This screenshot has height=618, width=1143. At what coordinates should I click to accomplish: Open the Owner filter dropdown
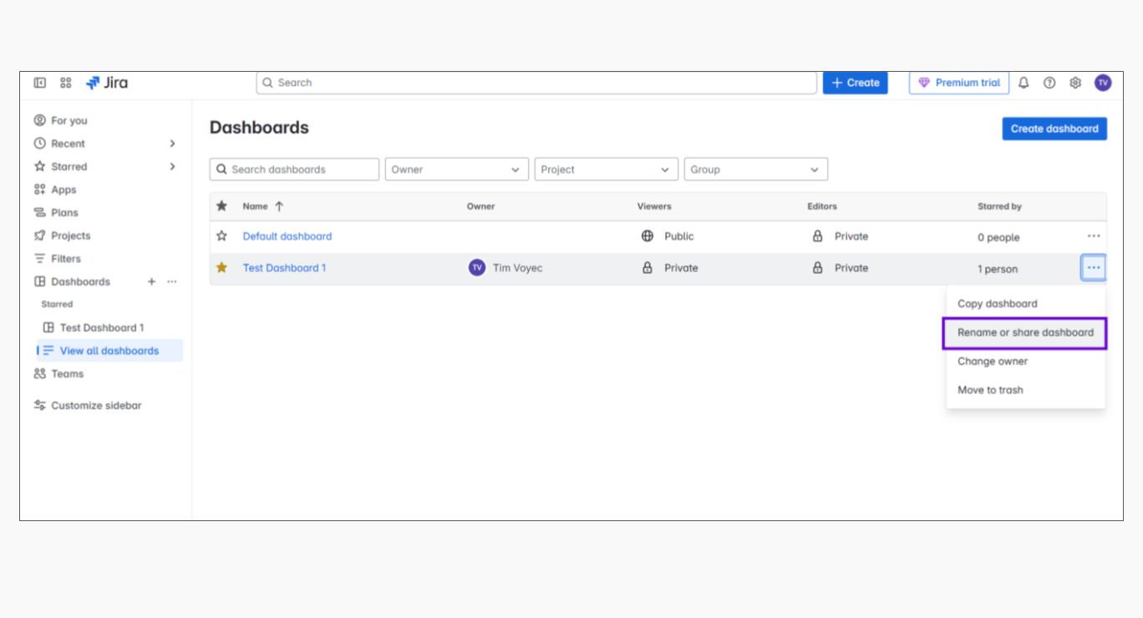[456, 170]
